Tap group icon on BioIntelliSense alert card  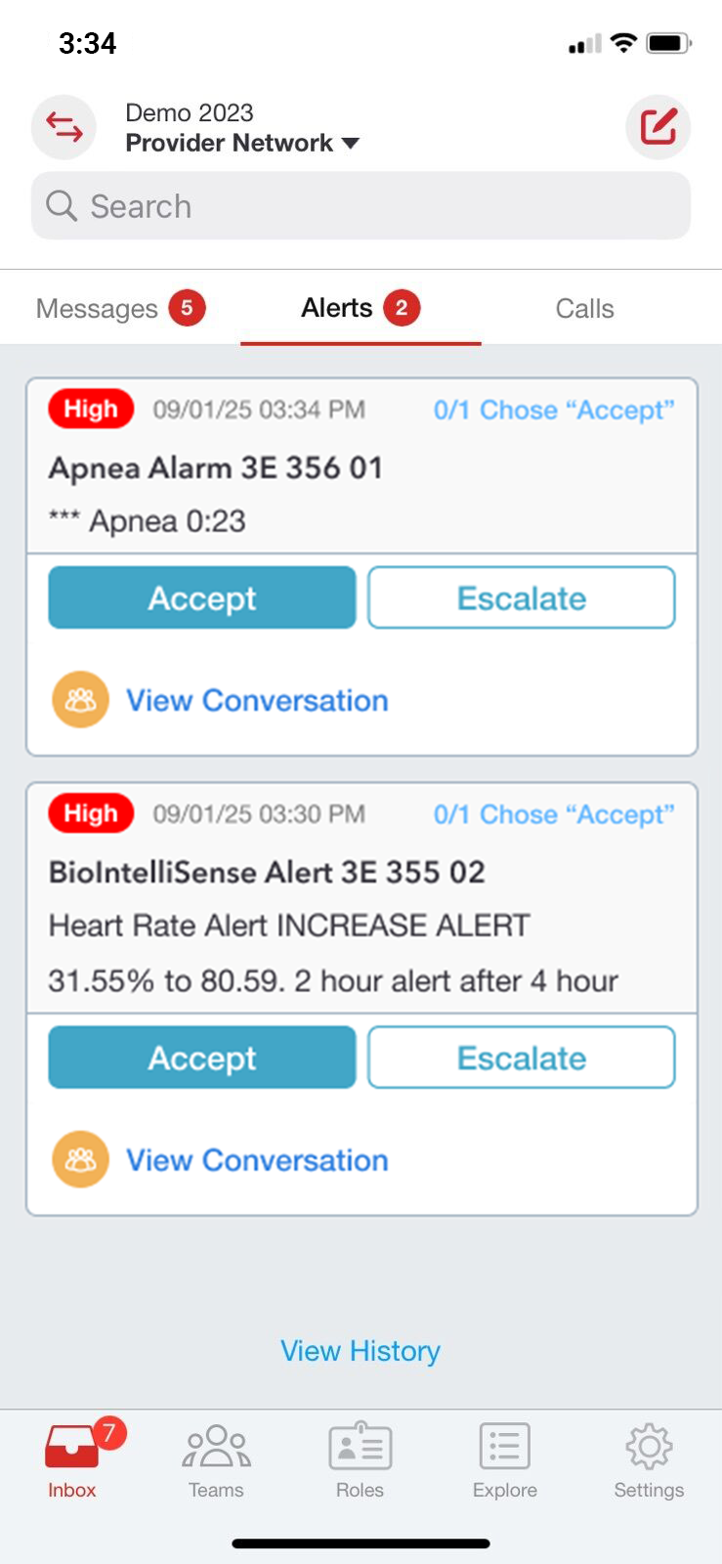tap(80, 1159)
